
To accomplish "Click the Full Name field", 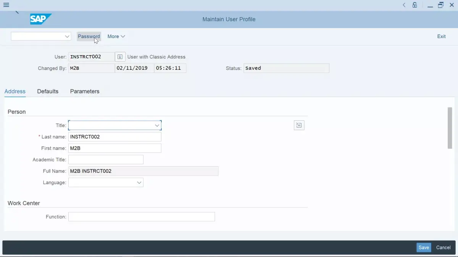I will pos(143,171).
